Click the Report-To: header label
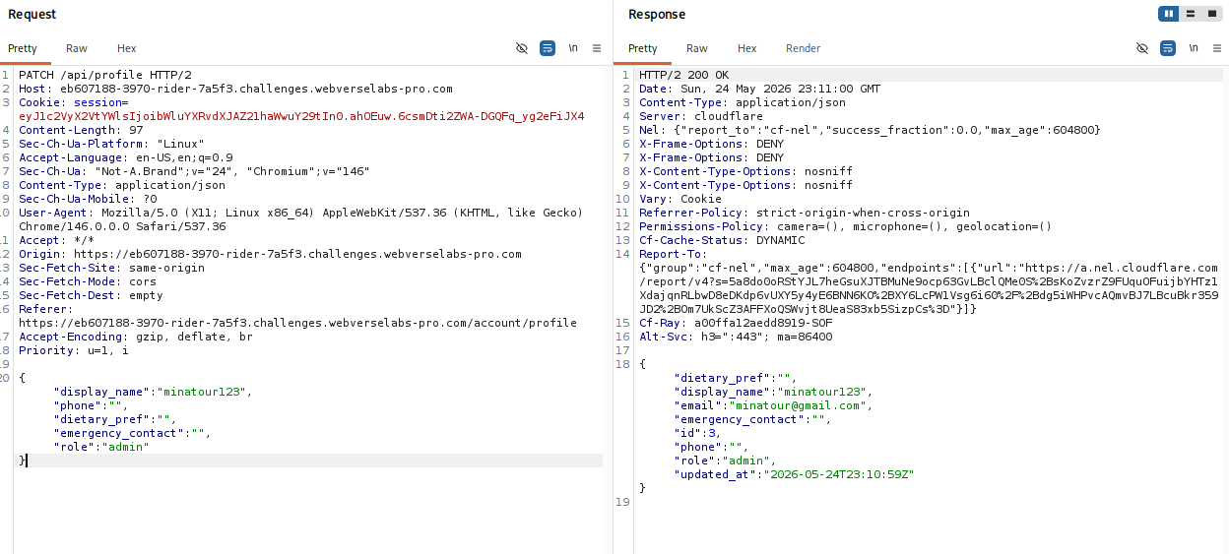The image size is (1229, 554). [674, 254]
